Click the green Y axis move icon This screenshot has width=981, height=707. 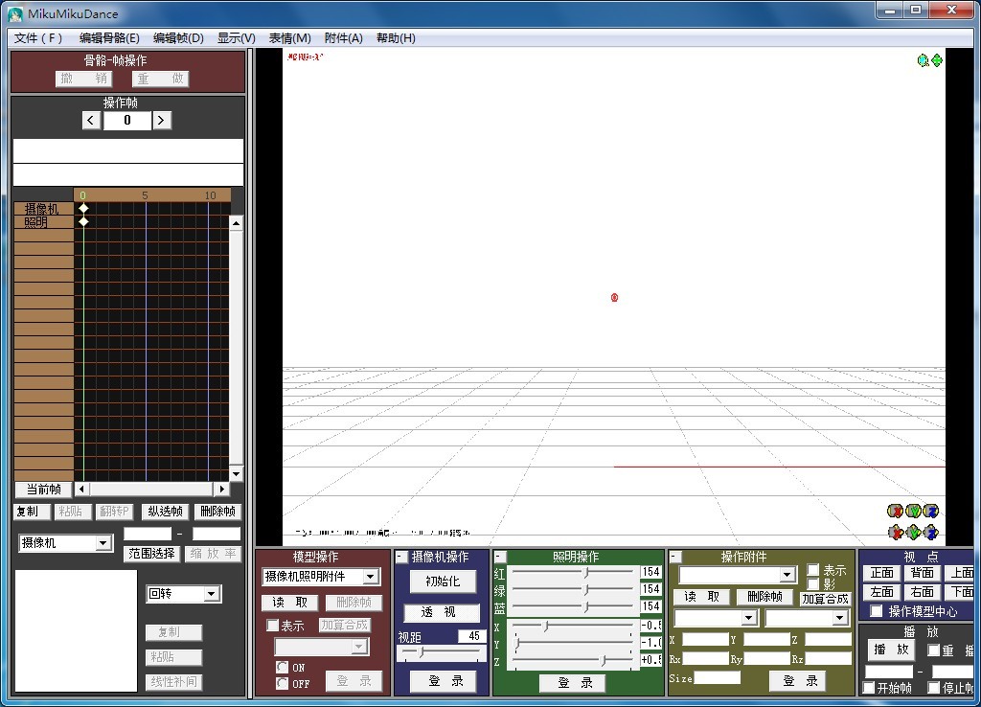(x=913, y=532)
